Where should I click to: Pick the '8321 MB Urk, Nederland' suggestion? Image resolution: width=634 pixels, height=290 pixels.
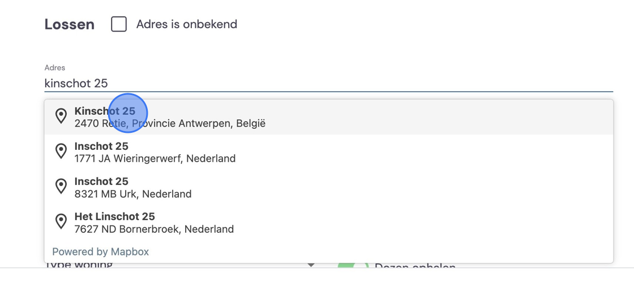click(133, 194)
